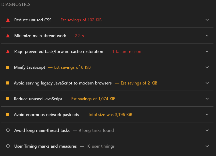Click gray circle beside long main-thread tasks
Screen dimensions: 216x156
(x=8, y=130)
